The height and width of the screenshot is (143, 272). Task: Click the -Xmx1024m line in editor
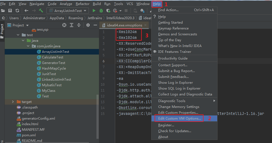click(x=127, y=38)
